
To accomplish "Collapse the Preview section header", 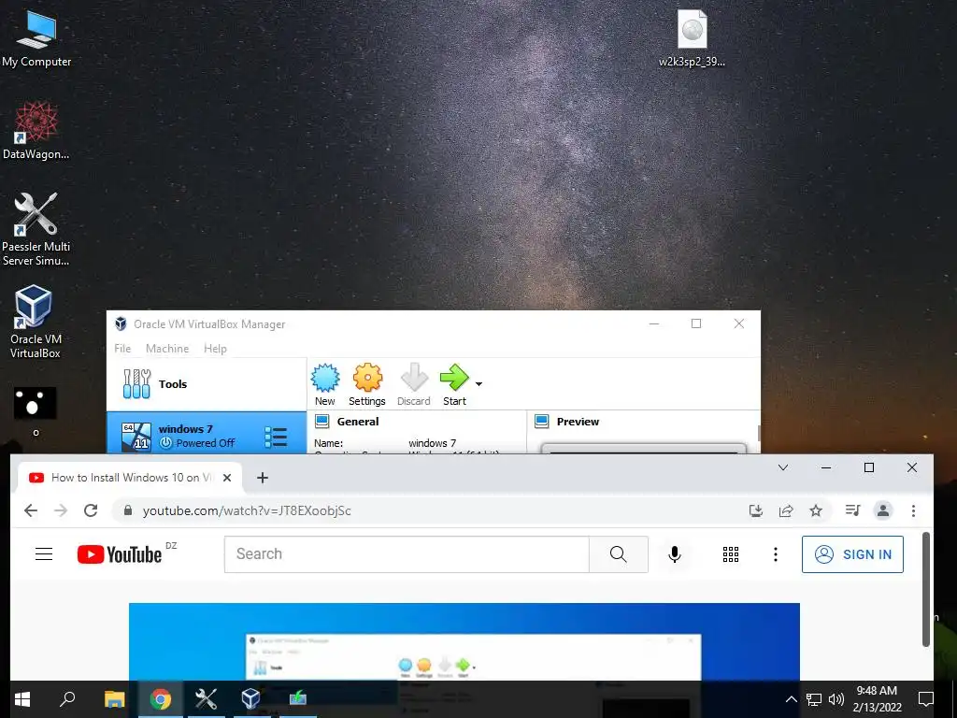I will tap(578, 422).
